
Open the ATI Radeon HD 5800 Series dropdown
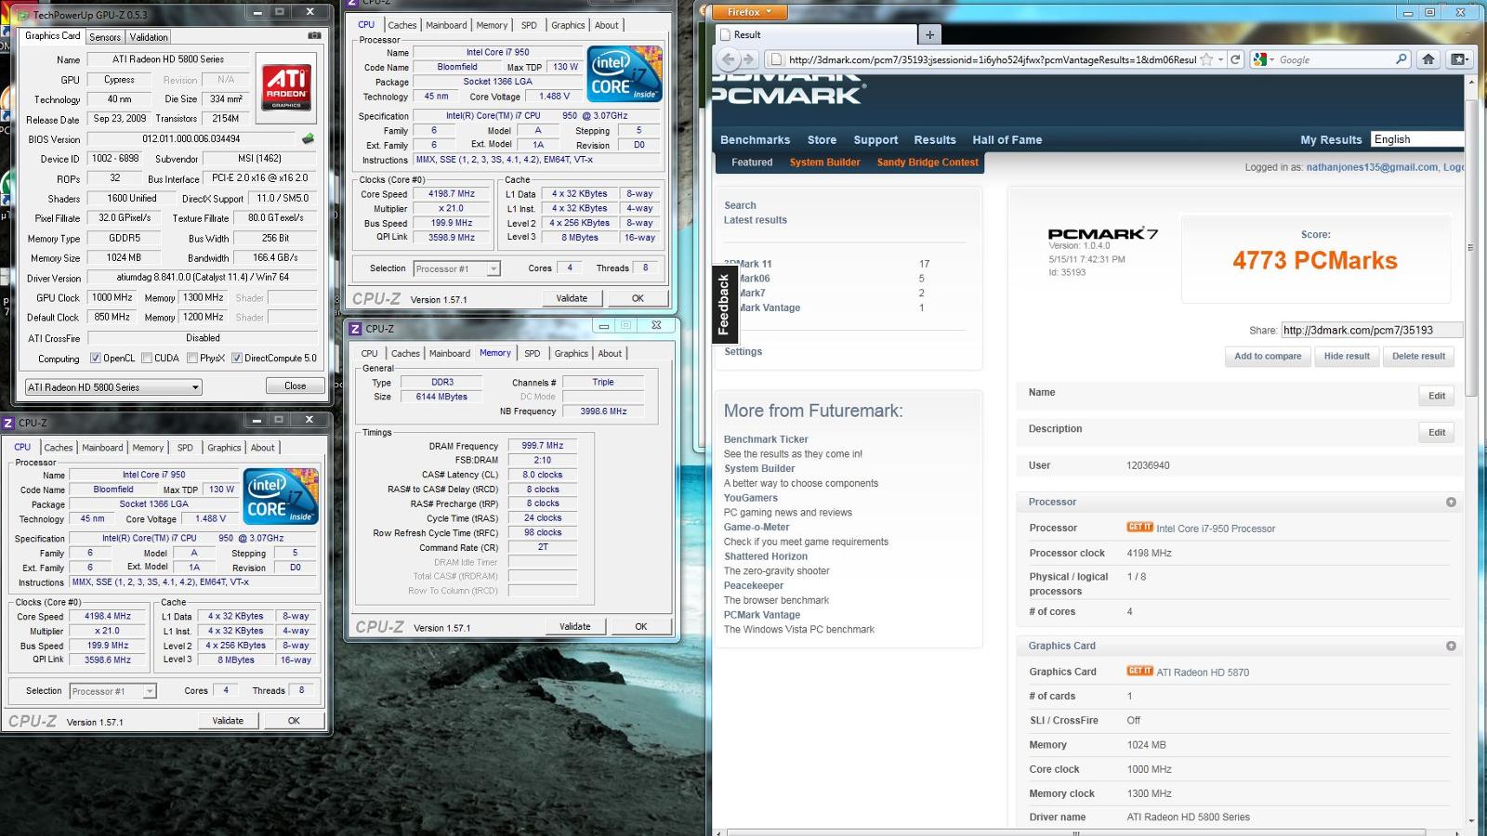pos(113,387)
